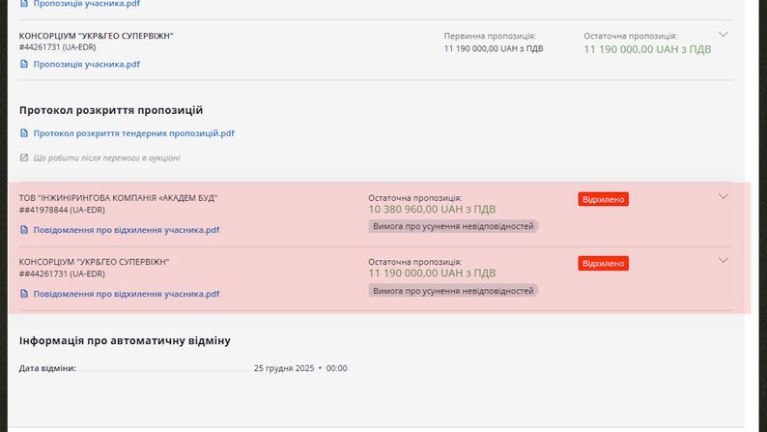Select the 10 380 960,00 UAH з ПДВ amount
767x432 pixels.
(432, 210)
